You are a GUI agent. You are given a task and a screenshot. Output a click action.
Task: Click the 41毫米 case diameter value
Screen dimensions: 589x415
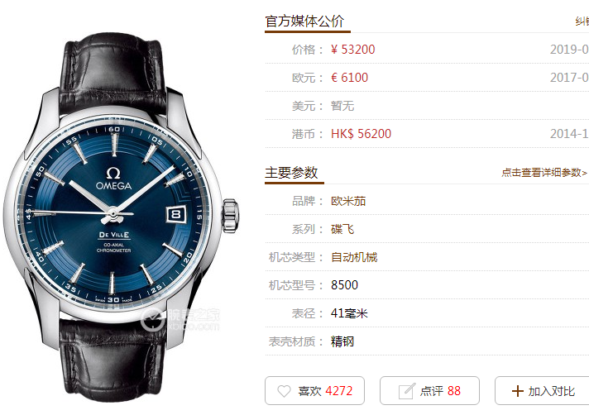[349, 313]
